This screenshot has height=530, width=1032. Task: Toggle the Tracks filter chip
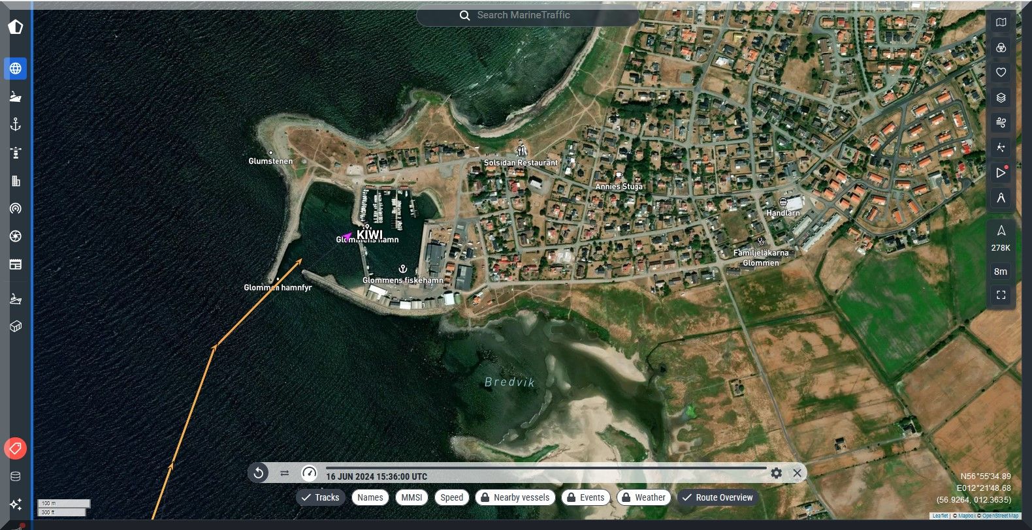point(320,497)
